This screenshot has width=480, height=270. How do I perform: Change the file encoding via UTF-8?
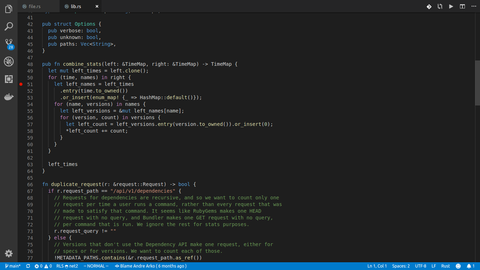coord(421,266)
